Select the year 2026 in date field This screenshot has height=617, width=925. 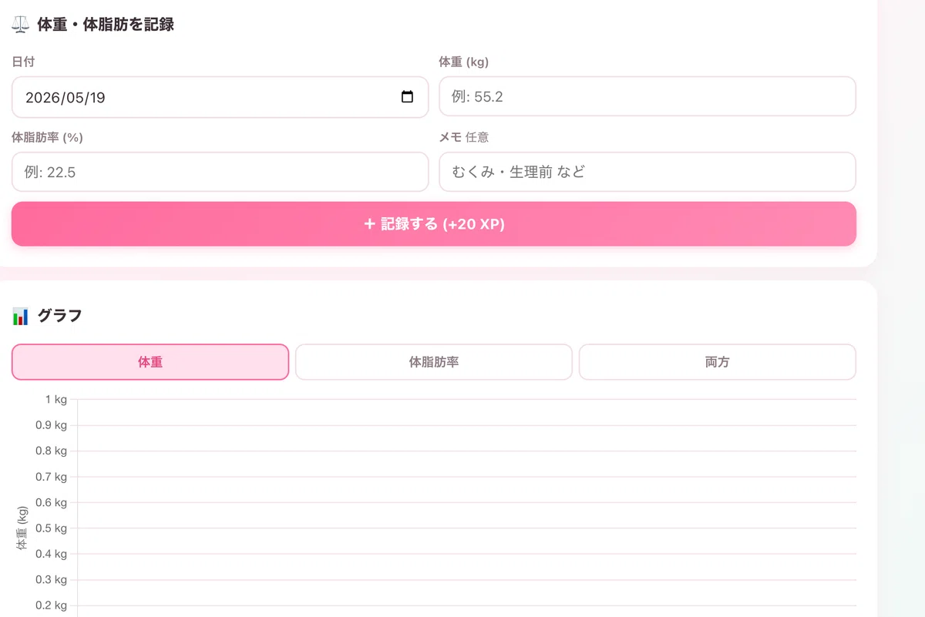41,98
